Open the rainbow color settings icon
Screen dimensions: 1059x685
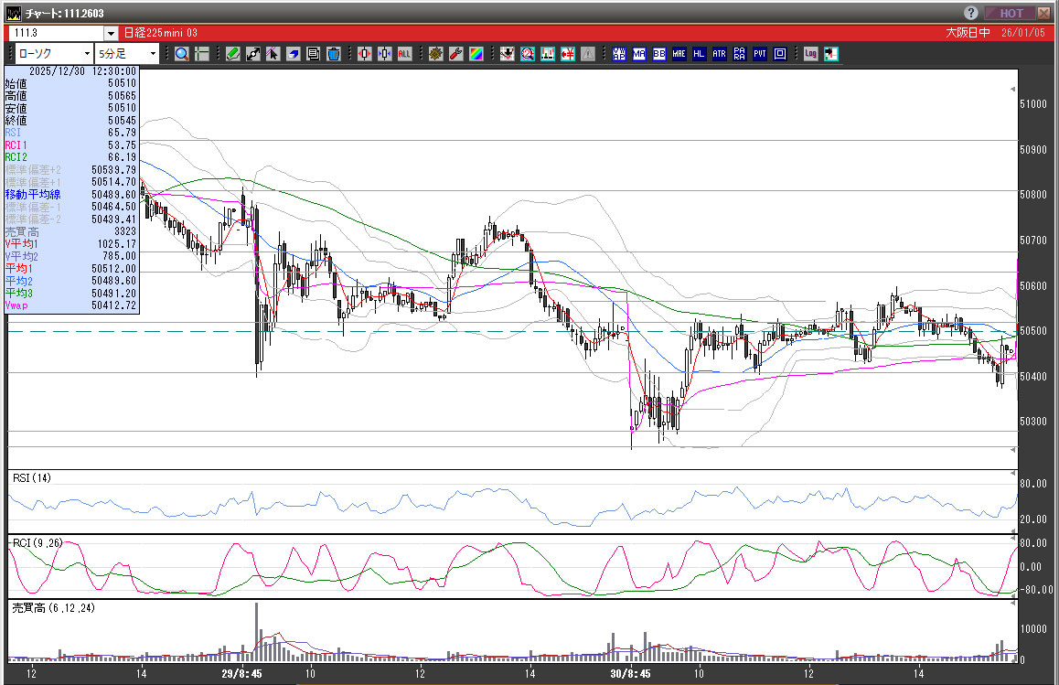(476, 54)
